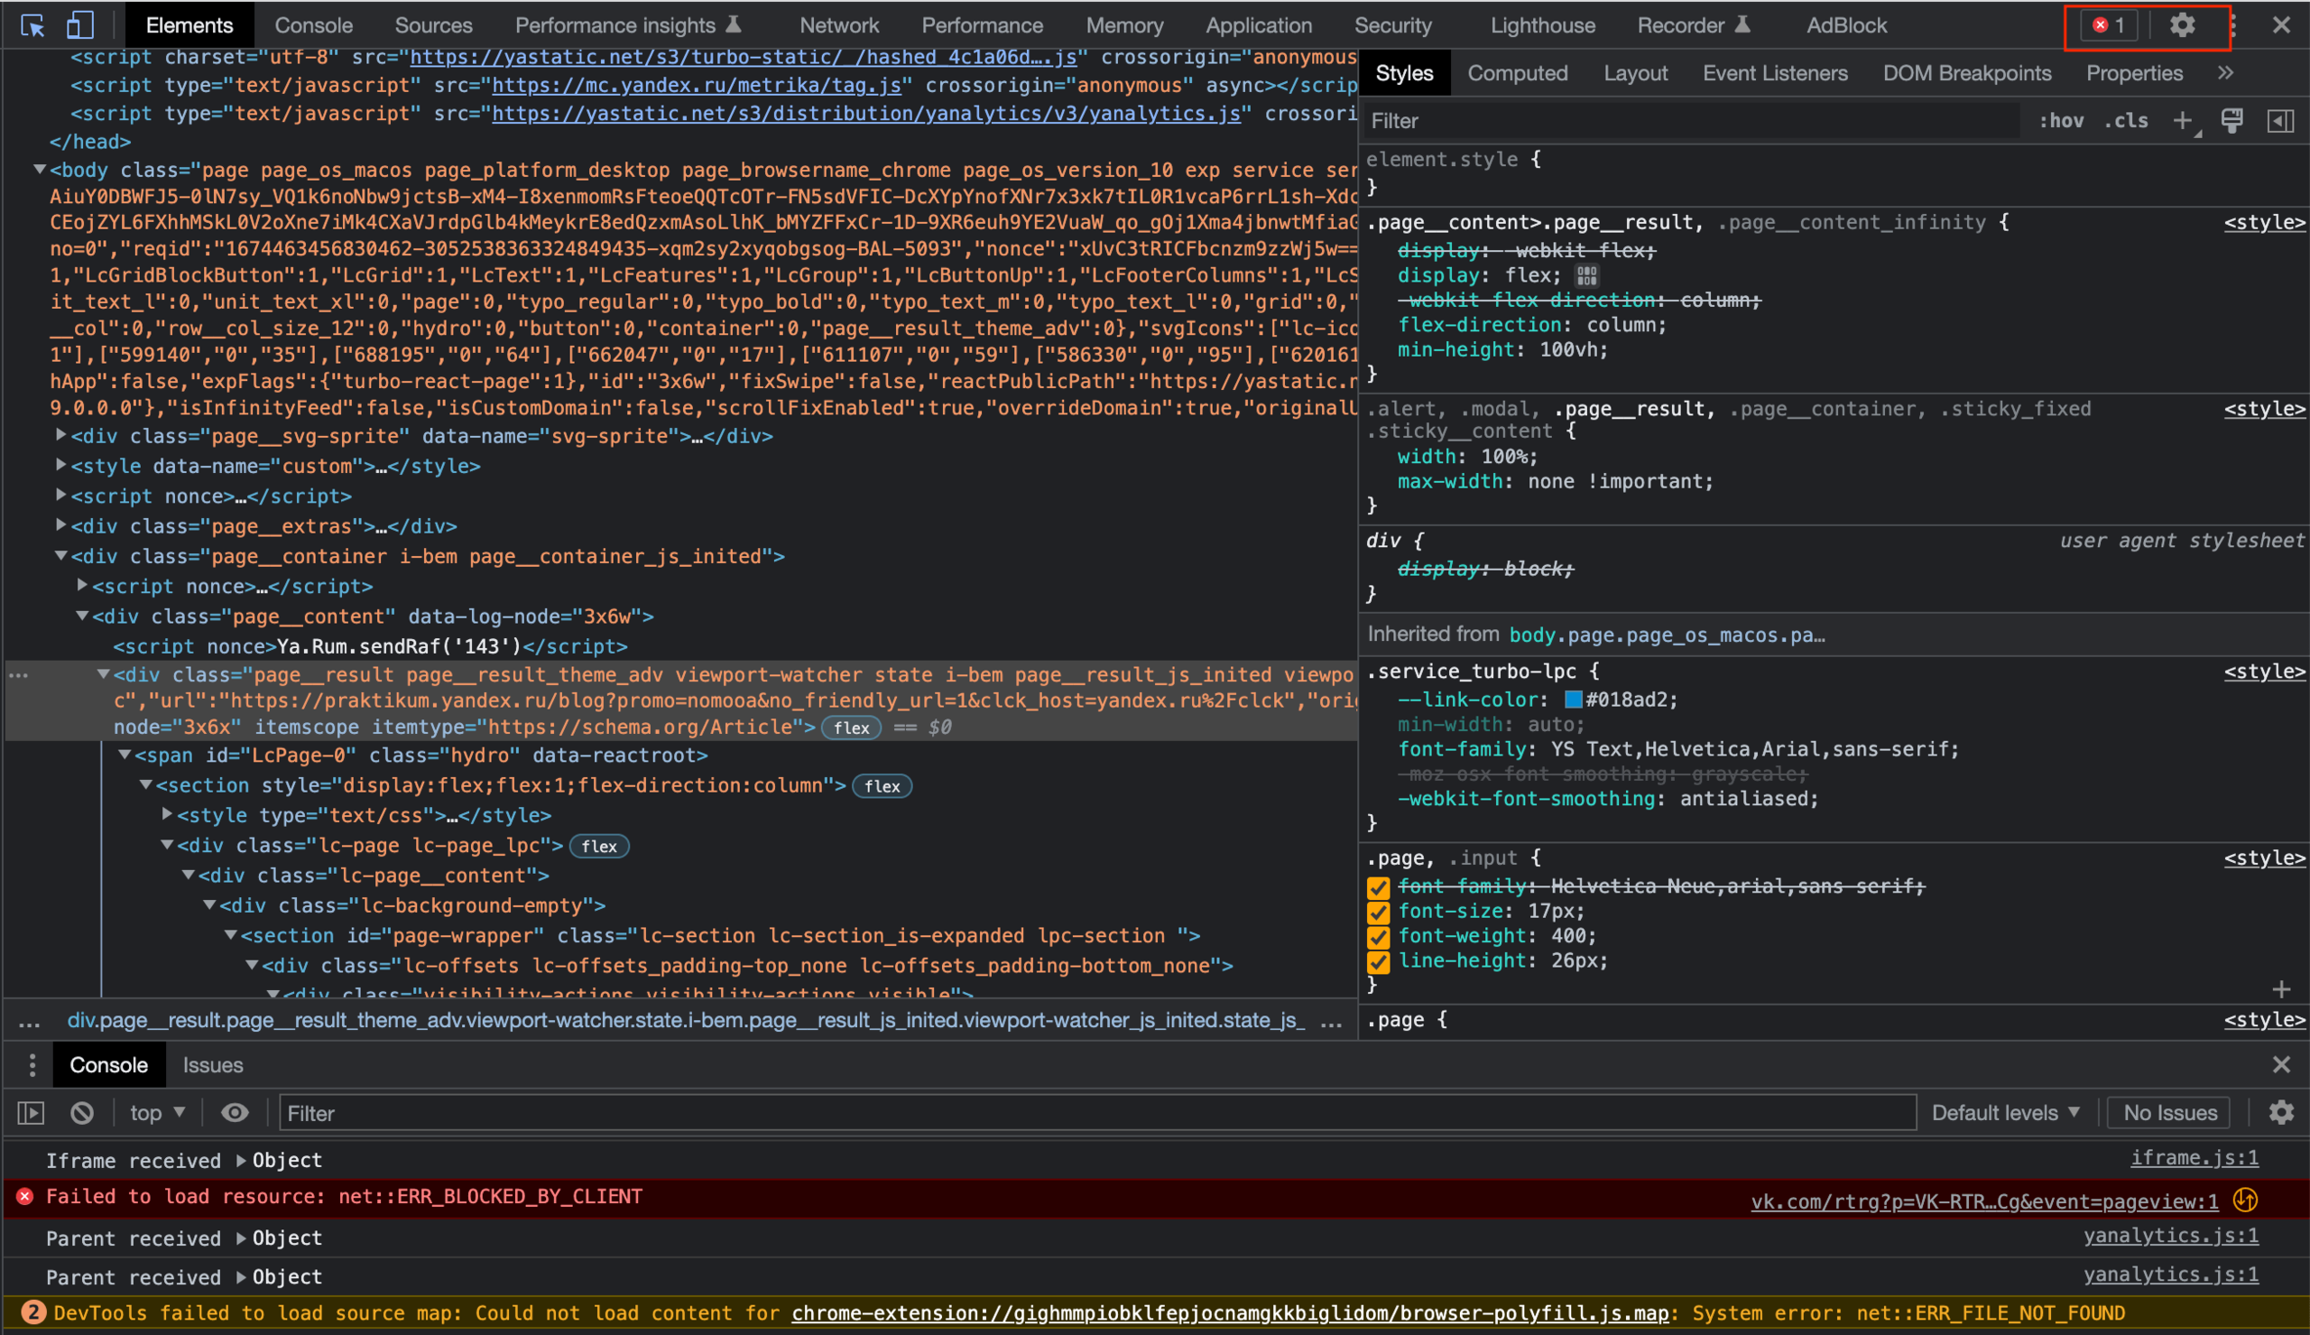The image size is (2310, 1335).
Task: Toggle the device toolbar icon
Action: tap(79, 25)
